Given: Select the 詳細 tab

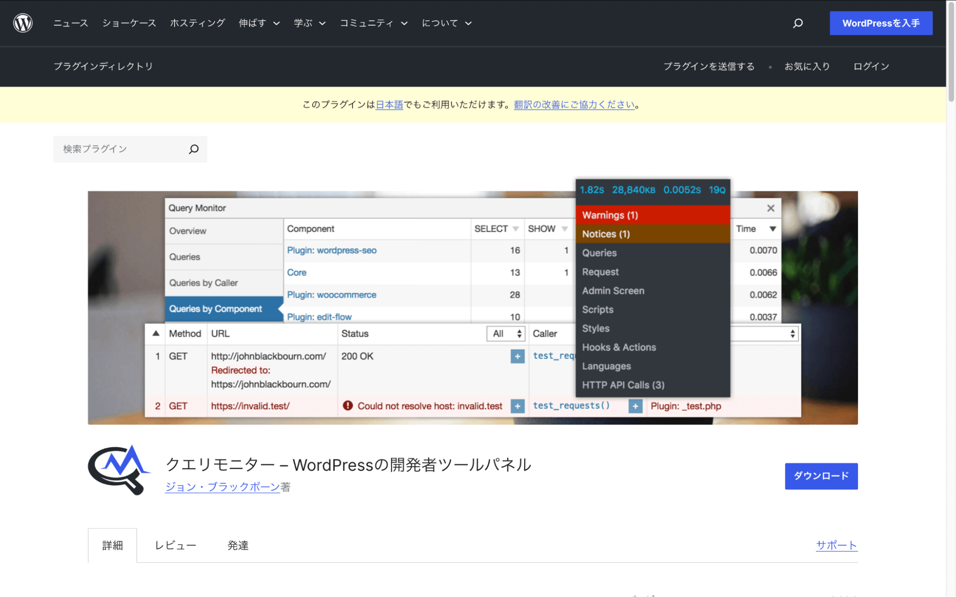Looking at the screenshot, I should click(112, 545).
